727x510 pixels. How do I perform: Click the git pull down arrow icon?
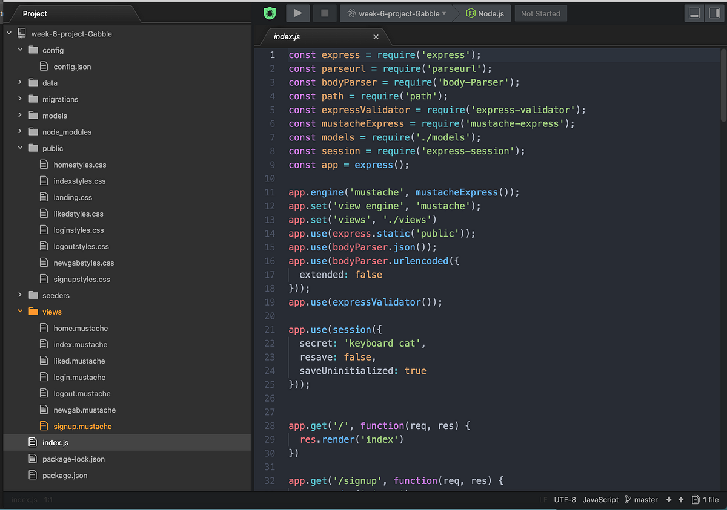669,500
